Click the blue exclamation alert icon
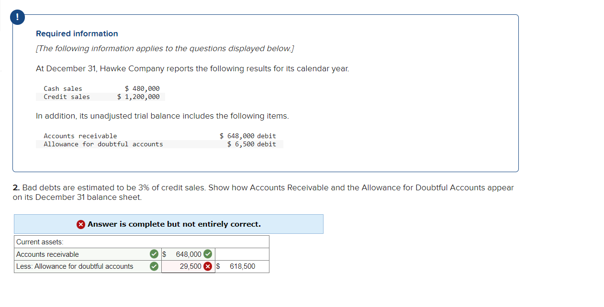 pyautogui.click(x=17, y=17)
